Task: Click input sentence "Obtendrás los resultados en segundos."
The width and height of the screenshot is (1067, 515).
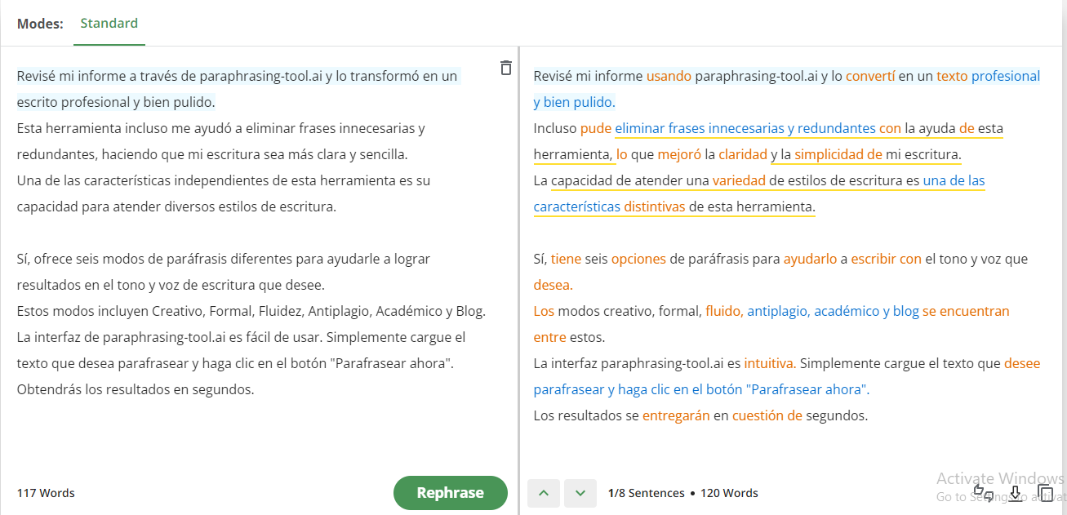Action: pos(136,389)
